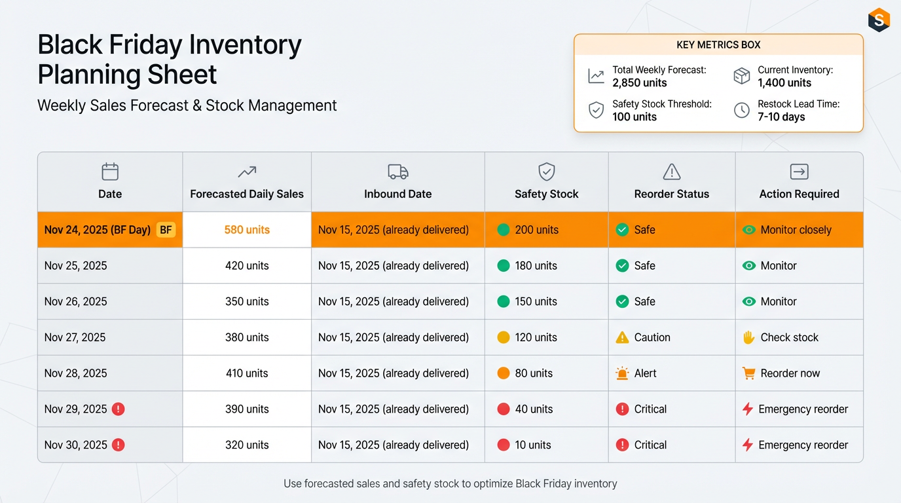This screenshot has height=503, width=901.
Task: Click the shopping cart icon for Reorder now
Action: pyautogui.click(x=748, y=373)
